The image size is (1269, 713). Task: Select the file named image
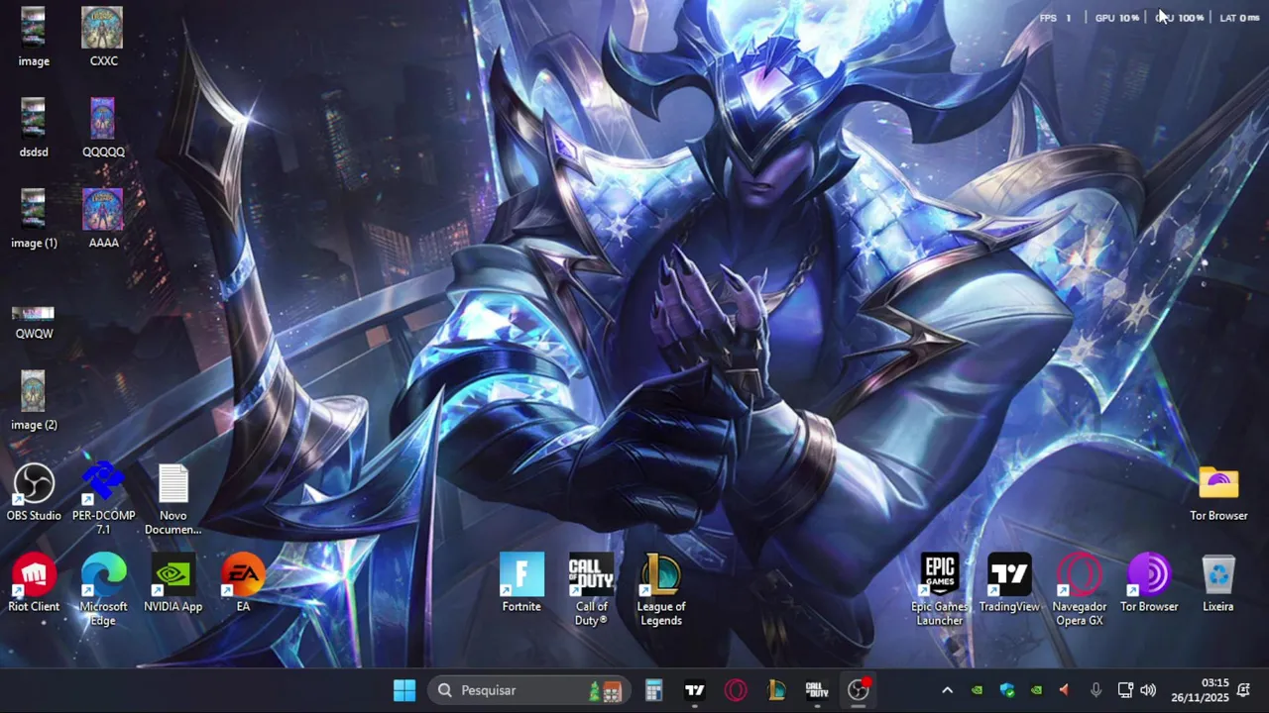tap(34, 38)
